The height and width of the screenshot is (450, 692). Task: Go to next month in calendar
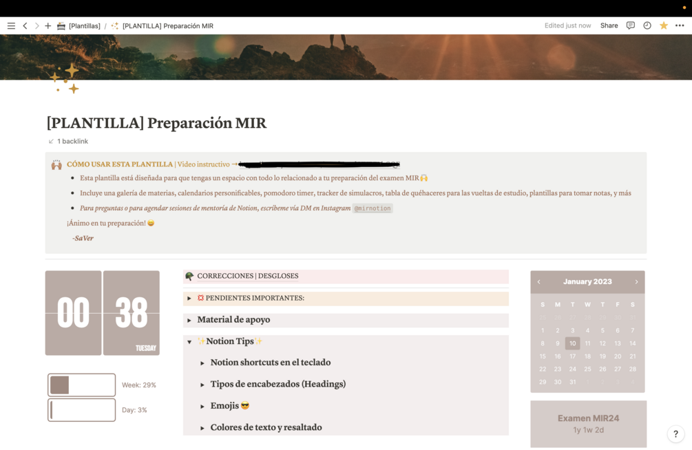point(636,282)
